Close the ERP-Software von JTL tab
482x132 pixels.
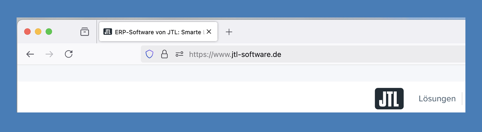click(209, 32)
